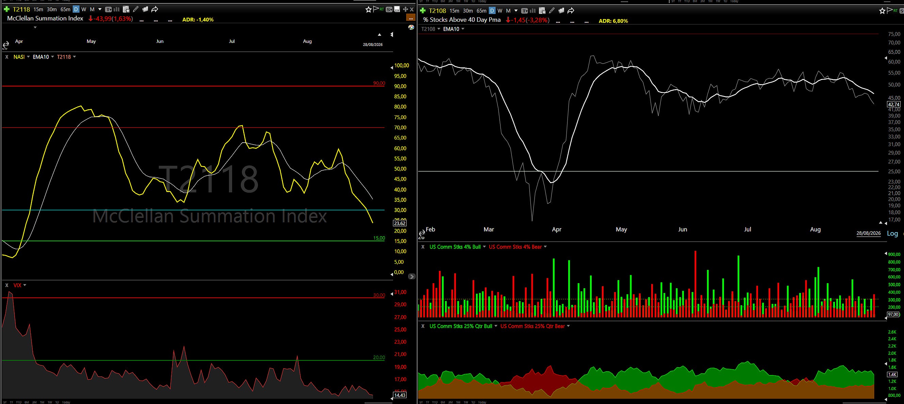Viewport: 904px width, 404px height.
Task: Click the 28/08/2026 date on T2118 chart
Action: 373,45
